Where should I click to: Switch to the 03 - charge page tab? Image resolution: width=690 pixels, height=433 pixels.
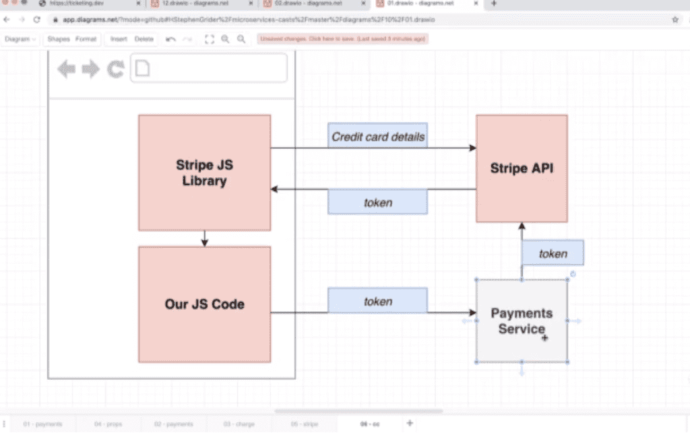point(239,424)
